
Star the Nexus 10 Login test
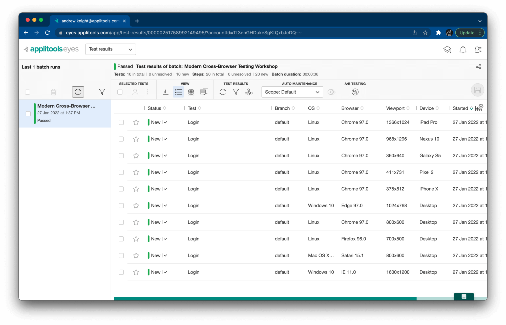point(136,139)
